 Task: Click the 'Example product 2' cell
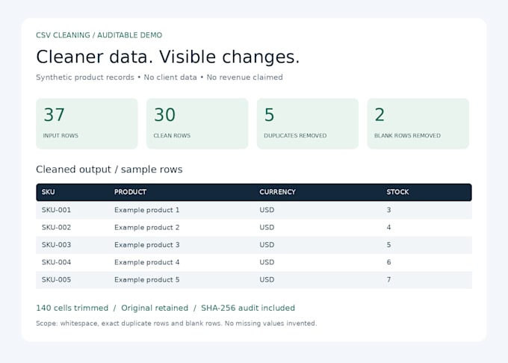click(146, 227)
